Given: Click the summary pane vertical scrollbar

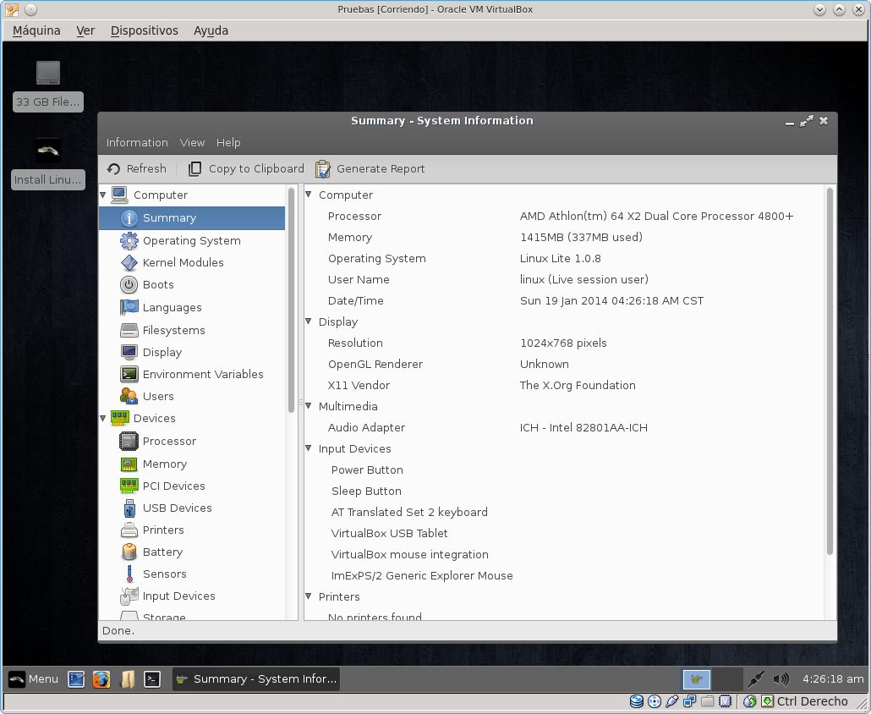Looking at the screenshot, I should 830,372.
